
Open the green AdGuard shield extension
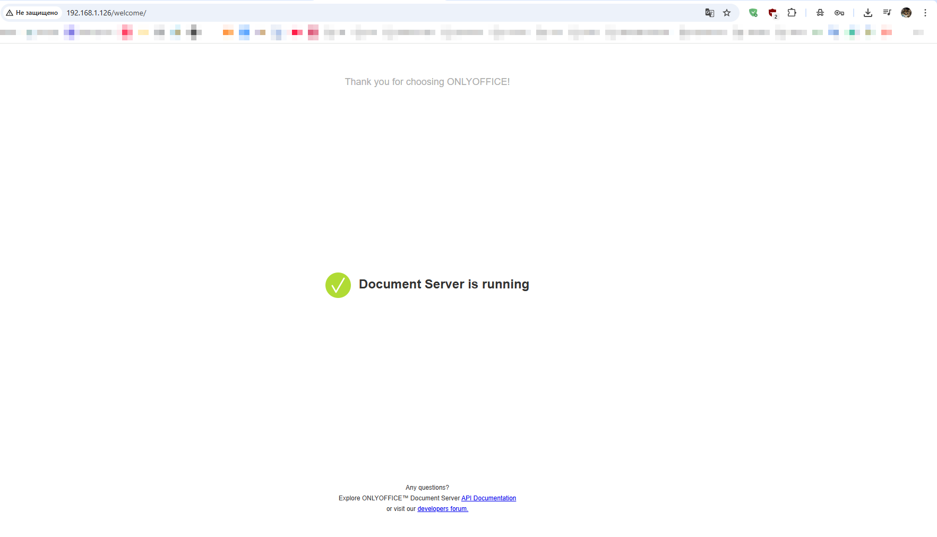[x=753, y=13]
